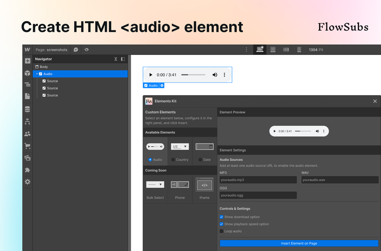Open Element Preview audio more options
Viewport: 381px width, 251px height.
[323, 131]
